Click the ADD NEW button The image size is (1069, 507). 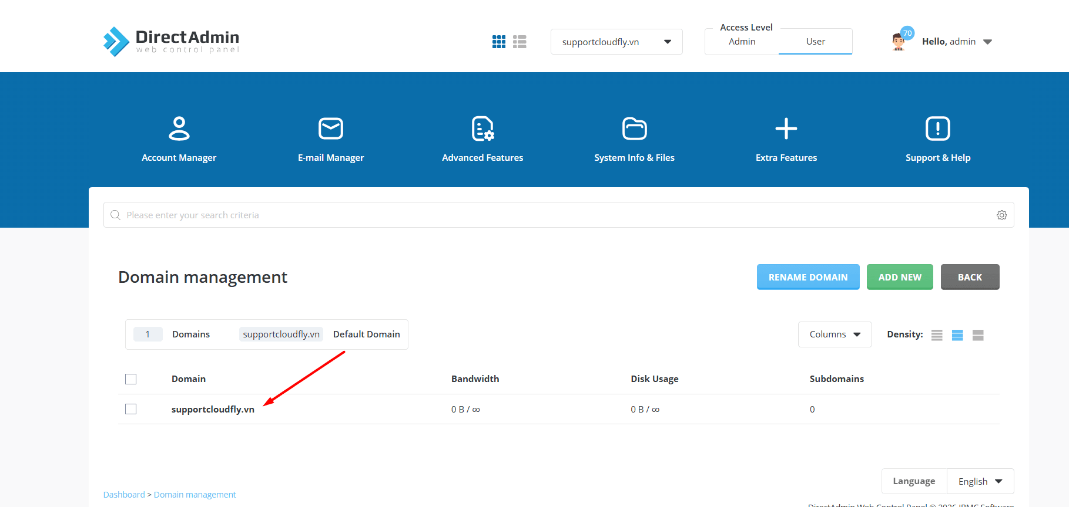[x=899, y=277]
